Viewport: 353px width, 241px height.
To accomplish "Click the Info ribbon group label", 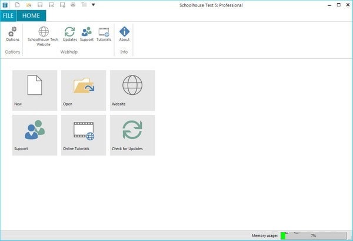I will (x=124, y=52).
